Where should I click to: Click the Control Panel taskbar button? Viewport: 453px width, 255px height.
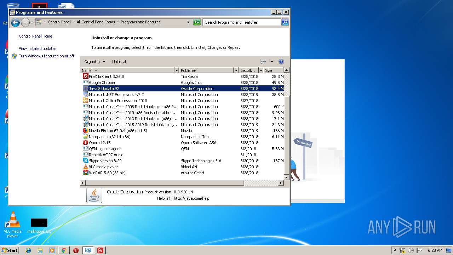pyautogui.click(x=88, y=250)
